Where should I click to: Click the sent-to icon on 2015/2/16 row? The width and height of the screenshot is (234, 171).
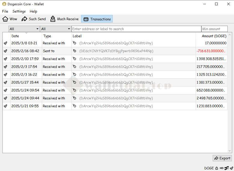click(x=75, y=51)
